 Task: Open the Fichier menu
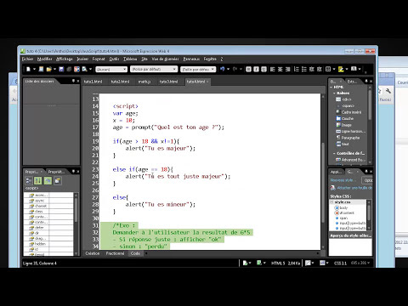tap(28, 59)
